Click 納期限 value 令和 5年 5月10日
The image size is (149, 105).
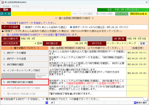point(137,39)
